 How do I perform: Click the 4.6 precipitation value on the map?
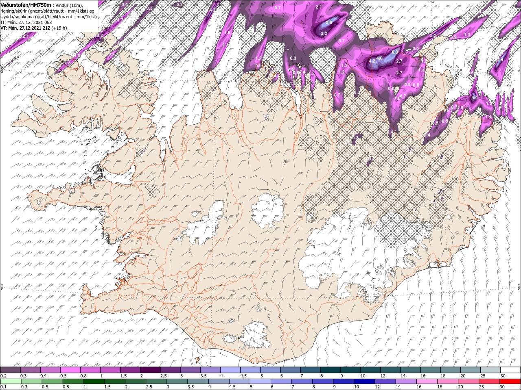(379, 58)
